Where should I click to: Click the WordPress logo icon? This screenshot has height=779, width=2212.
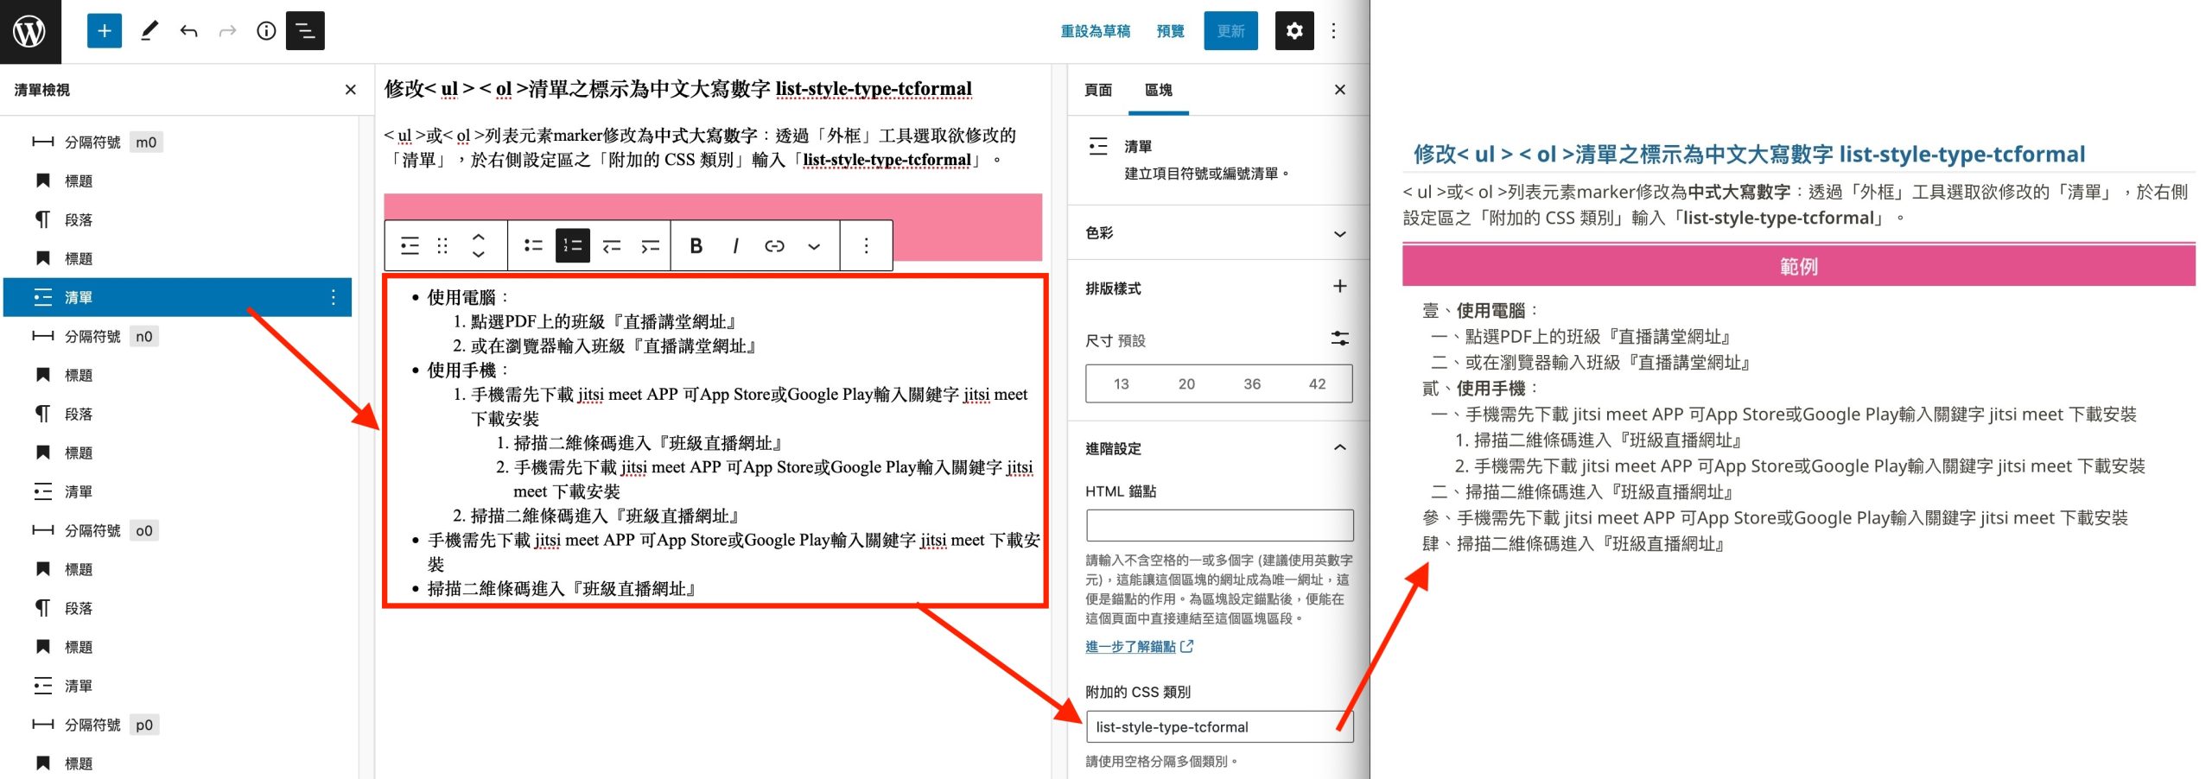point(30,31)
